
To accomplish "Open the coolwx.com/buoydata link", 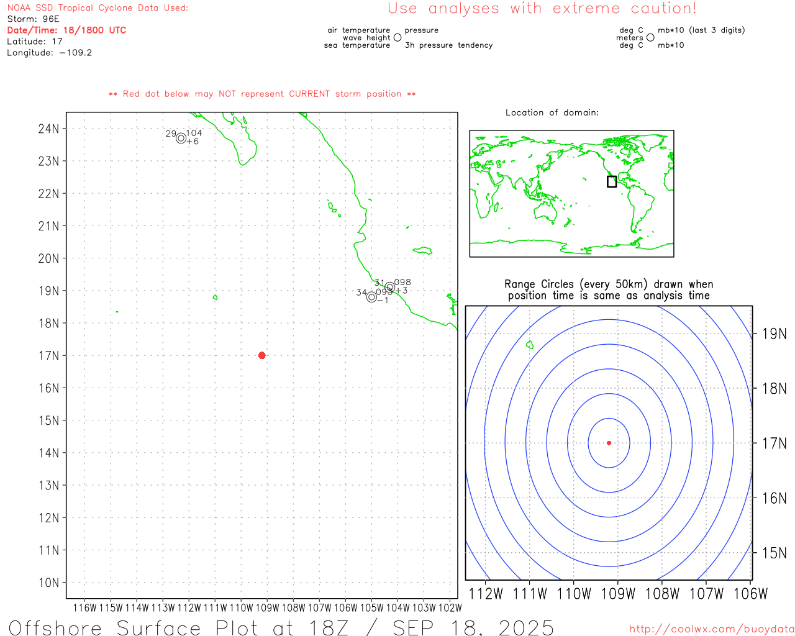I will click(712, 629).
